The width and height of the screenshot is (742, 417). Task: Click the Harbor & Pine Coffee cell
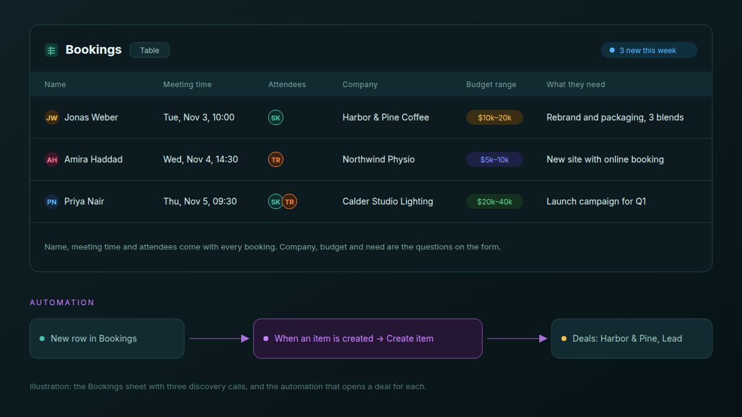click(386, 117)
